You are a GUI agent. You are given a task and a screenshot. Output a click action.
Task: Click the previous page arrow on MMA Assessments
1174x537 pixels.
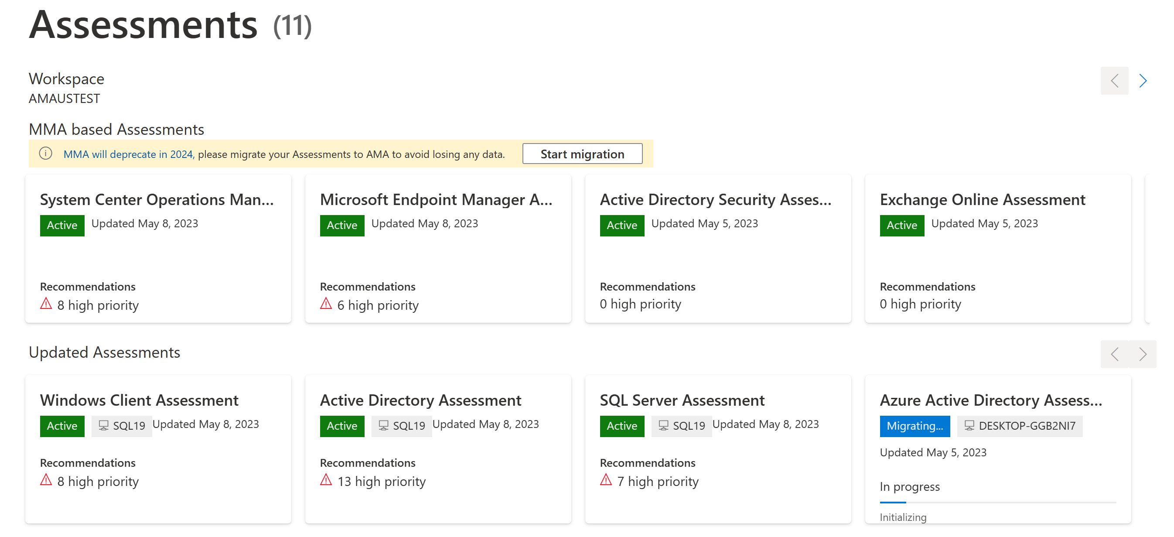coord(1115,80)
